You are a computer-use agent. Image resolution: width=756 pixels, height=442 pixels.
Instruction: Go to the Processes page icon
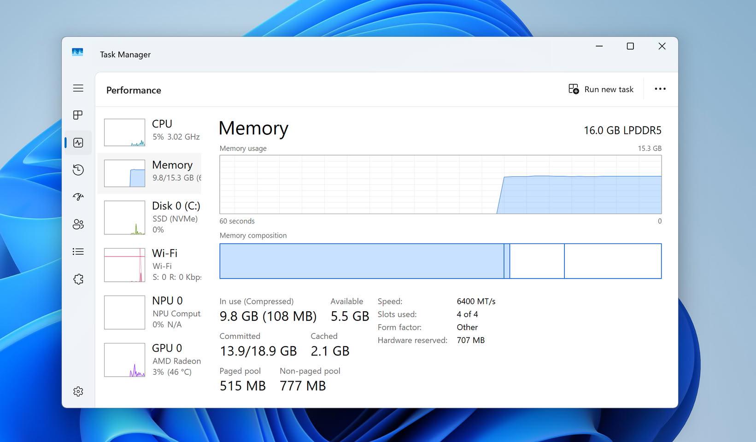[x=78, y=115]
